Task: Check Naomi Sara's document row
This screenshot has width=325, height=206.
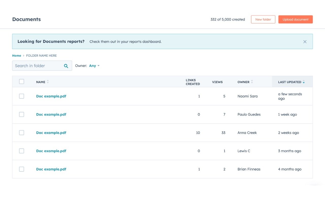Action: pyautogui.click(x=22, y=96)
